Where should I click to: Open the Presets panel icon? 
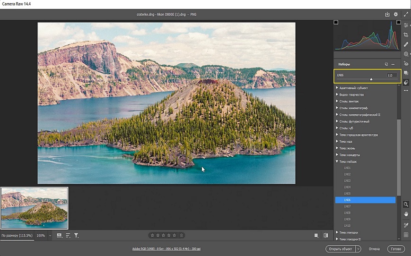(406, 82)
